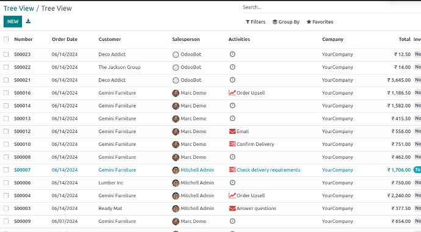Screen dimensions: 421x232
Task: Click the Answer questions envelope icon for S00003
Action: point(232,208)
